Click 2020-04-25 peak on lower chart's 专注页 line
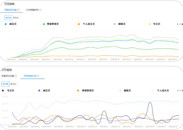Image resolution: width=183 pixels, height=130 pixels. 150,102
